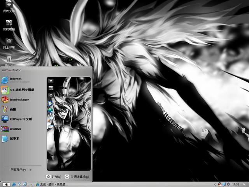Open 画图 paint program entry
This screenshot has height=187, width=249.
coord(9,109)
